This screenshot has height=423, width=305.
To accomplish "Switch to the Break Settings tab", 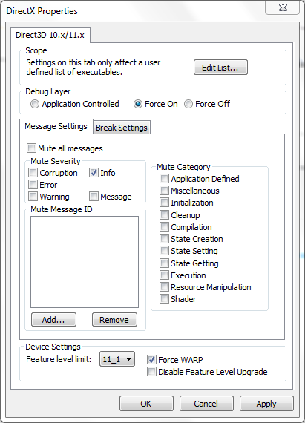I will [x=122, y=128].
